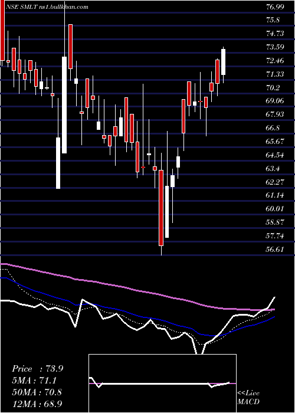
Task: Select the 61.14 price axis label
Action: 275,195
